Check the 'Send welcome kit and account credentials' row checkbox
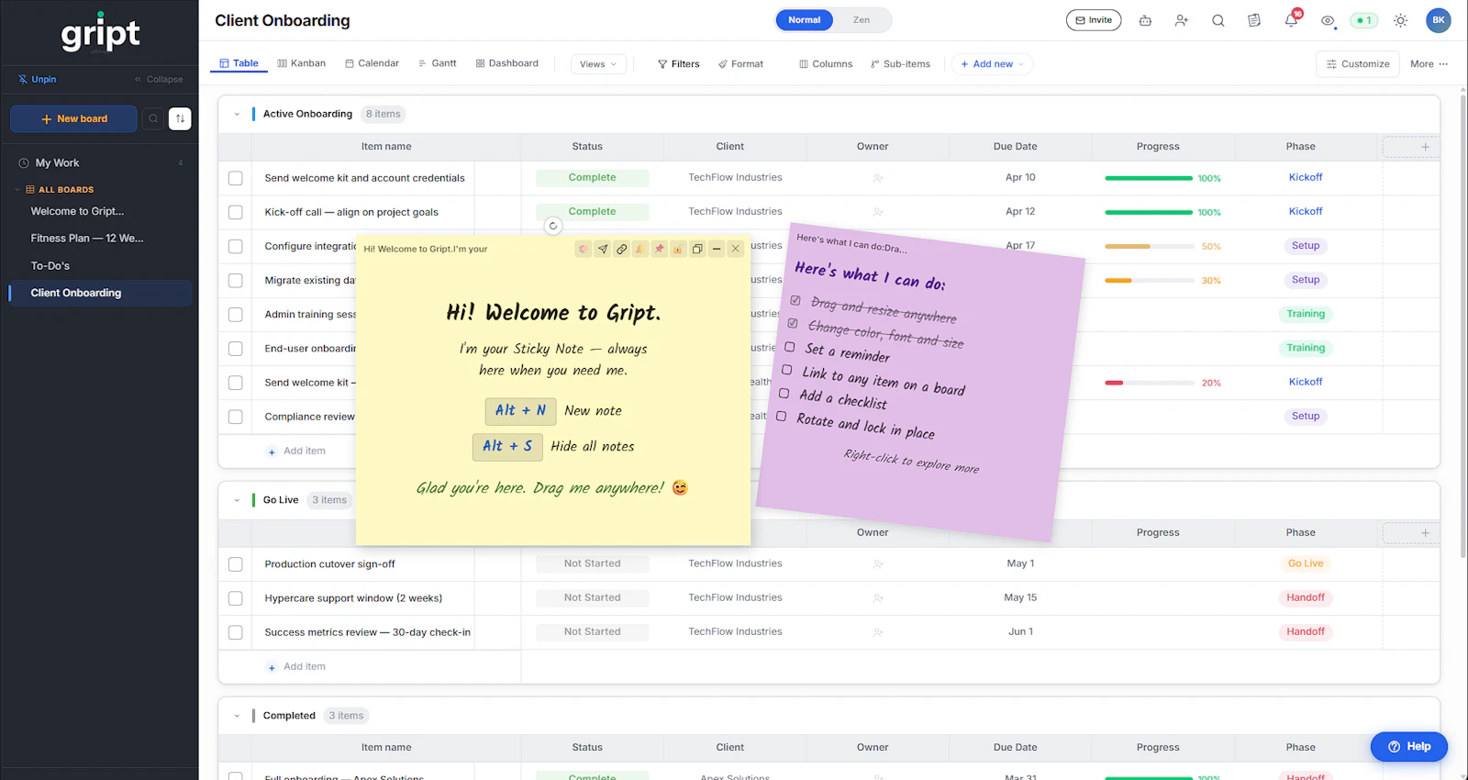 [x=236, y=178]
